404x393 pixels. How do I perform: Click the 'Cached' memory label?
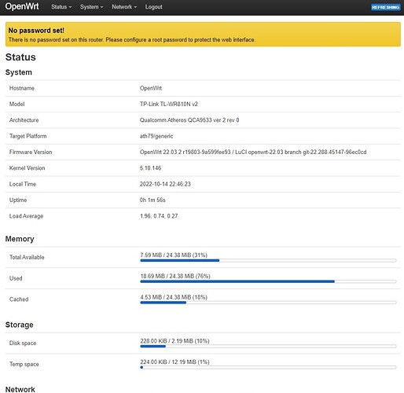click(19, 299)
